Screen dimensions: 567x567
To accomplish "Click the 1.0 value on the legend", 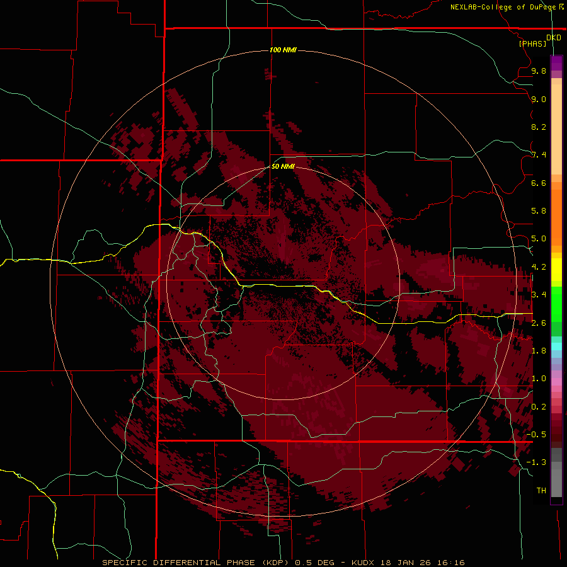I will 539,379.
